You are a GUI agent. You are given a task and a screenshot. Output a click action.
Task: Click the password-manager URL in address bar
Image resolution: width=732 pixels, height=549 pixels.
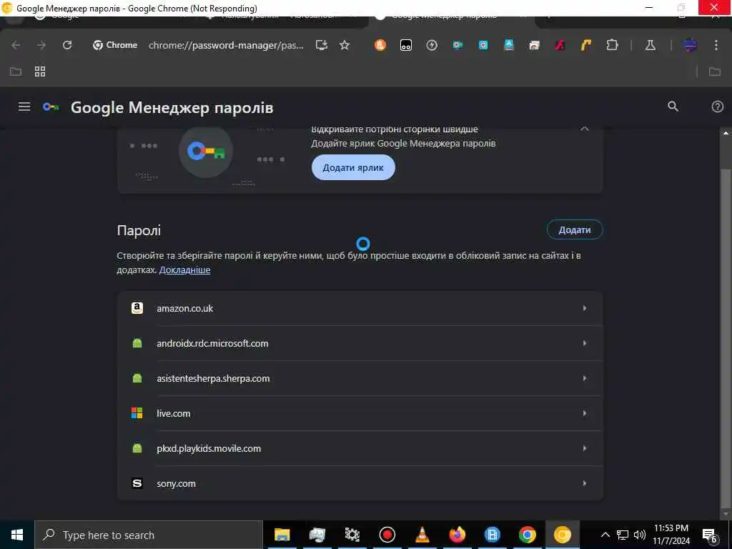226,45
